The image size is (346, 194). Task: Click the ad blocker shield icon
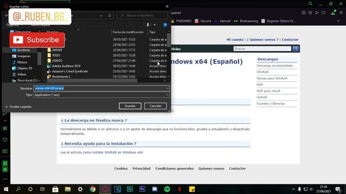point(310,13)
